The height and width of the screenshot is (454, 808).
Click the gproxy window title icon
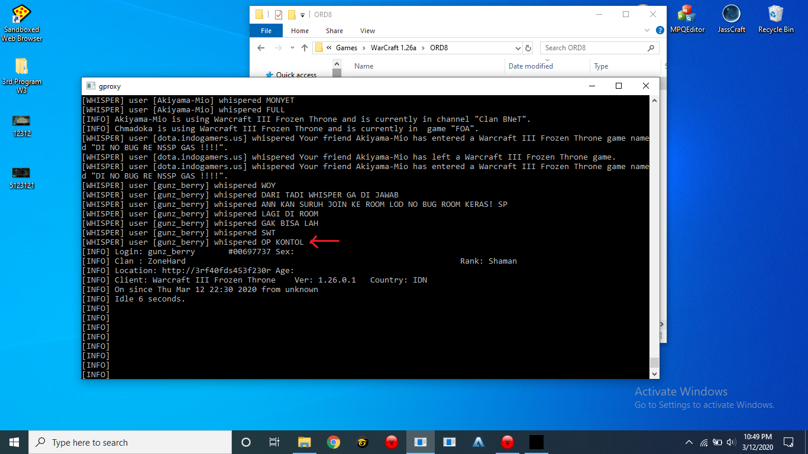point(91,86)
